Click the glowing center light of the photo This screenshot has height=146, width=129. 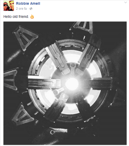(x=72, y=84)
